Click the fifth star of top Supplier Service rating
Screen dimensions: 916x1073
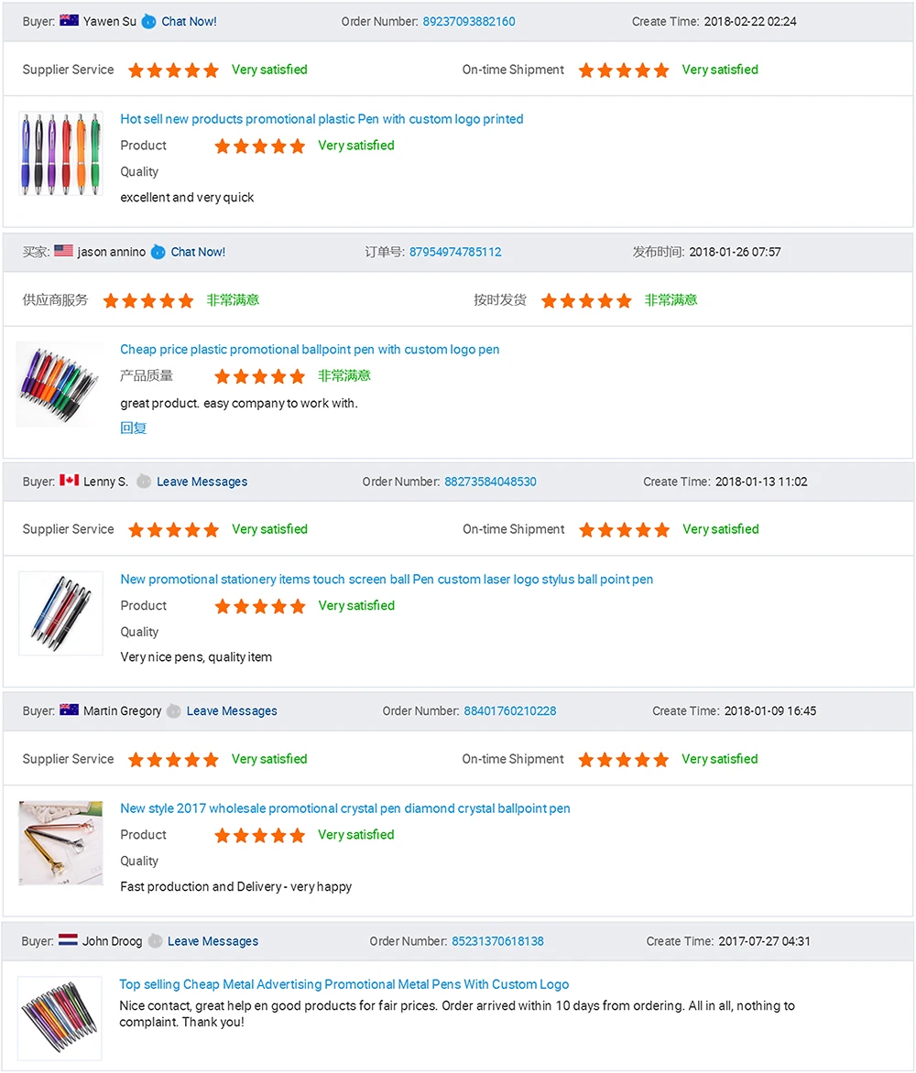click(x=211, y=70)
